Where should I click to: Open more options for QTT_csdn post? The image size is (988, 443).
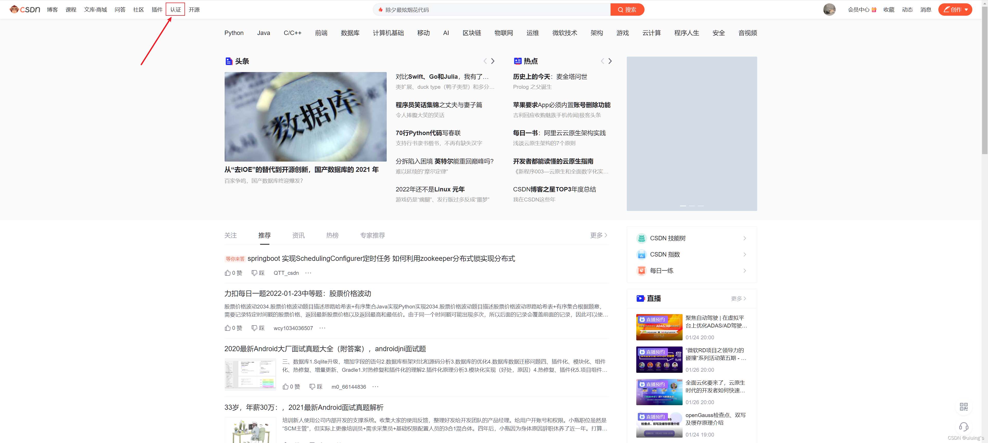[x=308, y=273]
